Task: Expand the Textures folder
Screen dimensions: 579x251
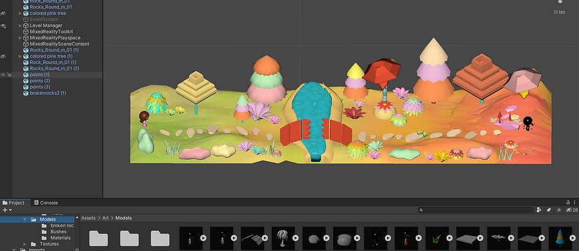Action: [25, 244]
